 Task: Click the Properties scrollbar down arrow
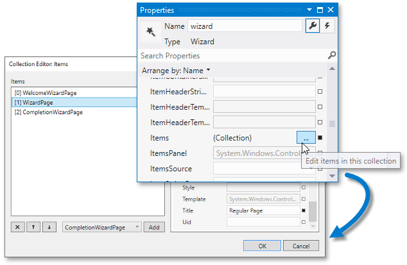pyautogui.click(x=332, y=176)
